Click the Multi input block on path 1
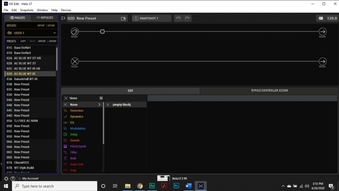The image size is (339, 191). click(x=75, y=32)
